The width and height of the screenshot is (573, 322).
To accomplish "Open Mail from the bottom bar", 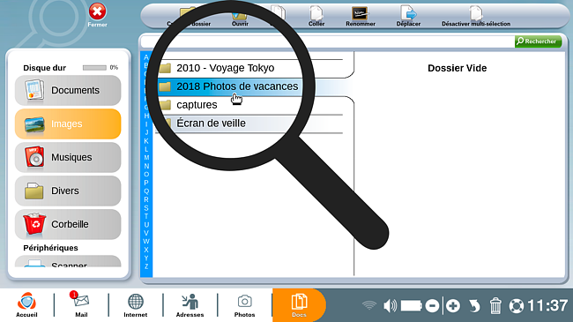I will coord(81,304).
